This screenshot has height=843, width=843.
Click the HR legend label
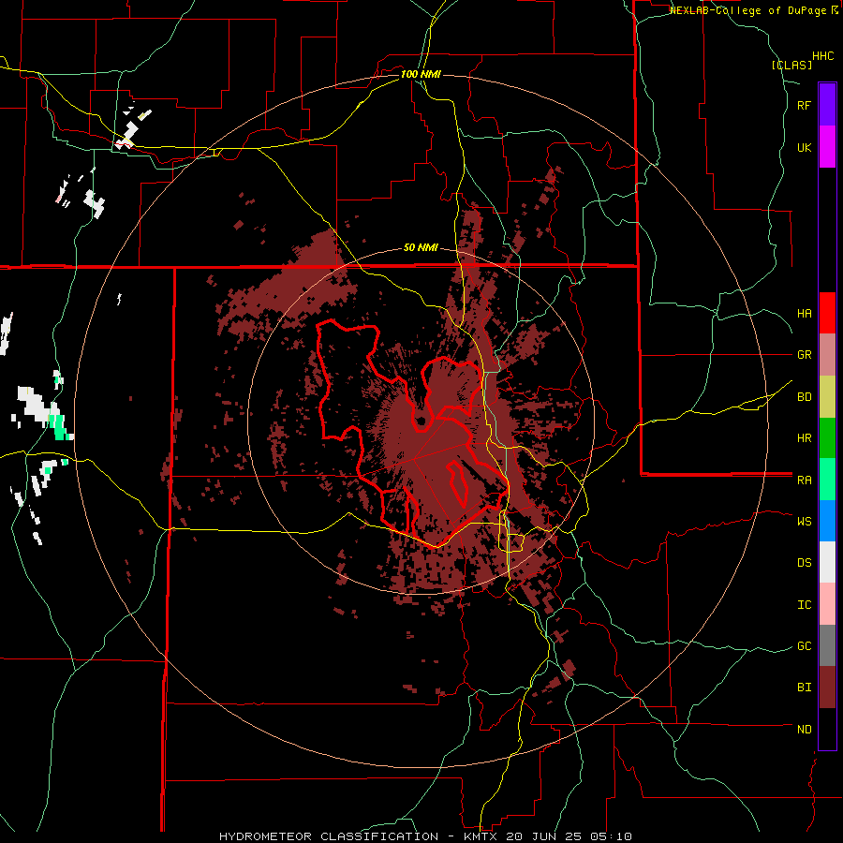tap(804, 438)
